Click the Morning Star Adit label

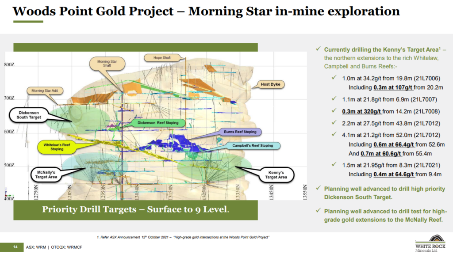point(45,91)
